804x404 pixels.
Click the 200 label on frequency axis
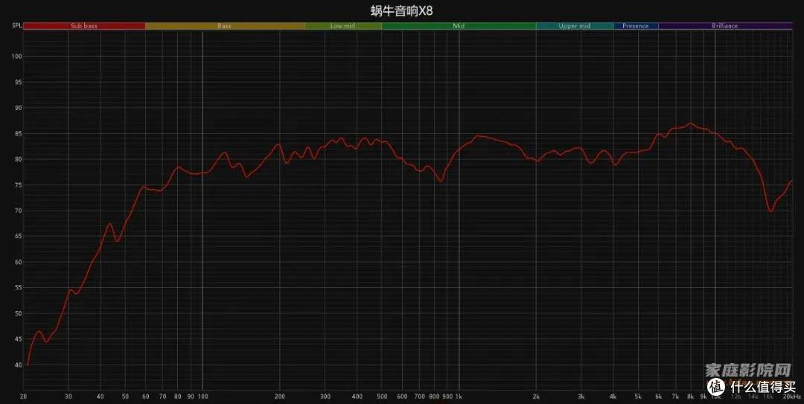[x=279, y=397]
